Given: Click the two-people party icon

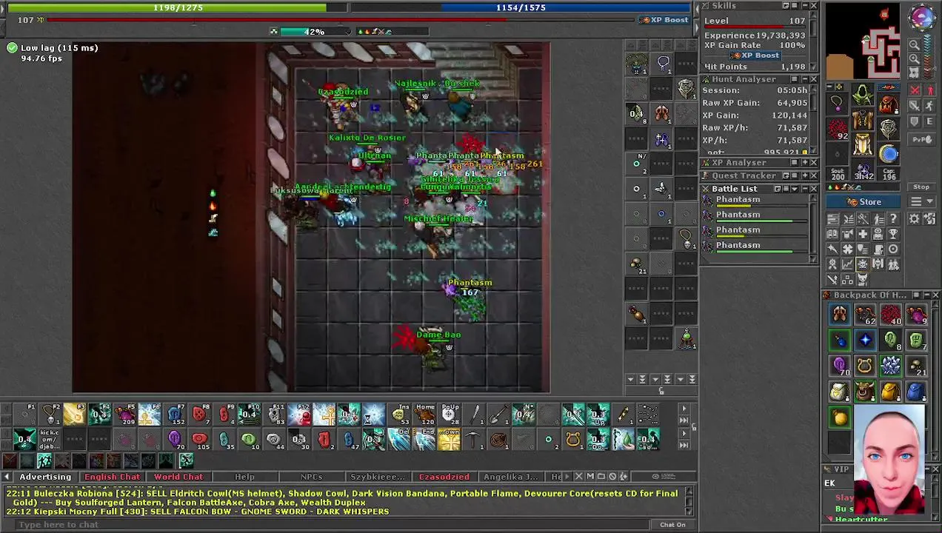Looking at the screenshot, I should 892,264.
